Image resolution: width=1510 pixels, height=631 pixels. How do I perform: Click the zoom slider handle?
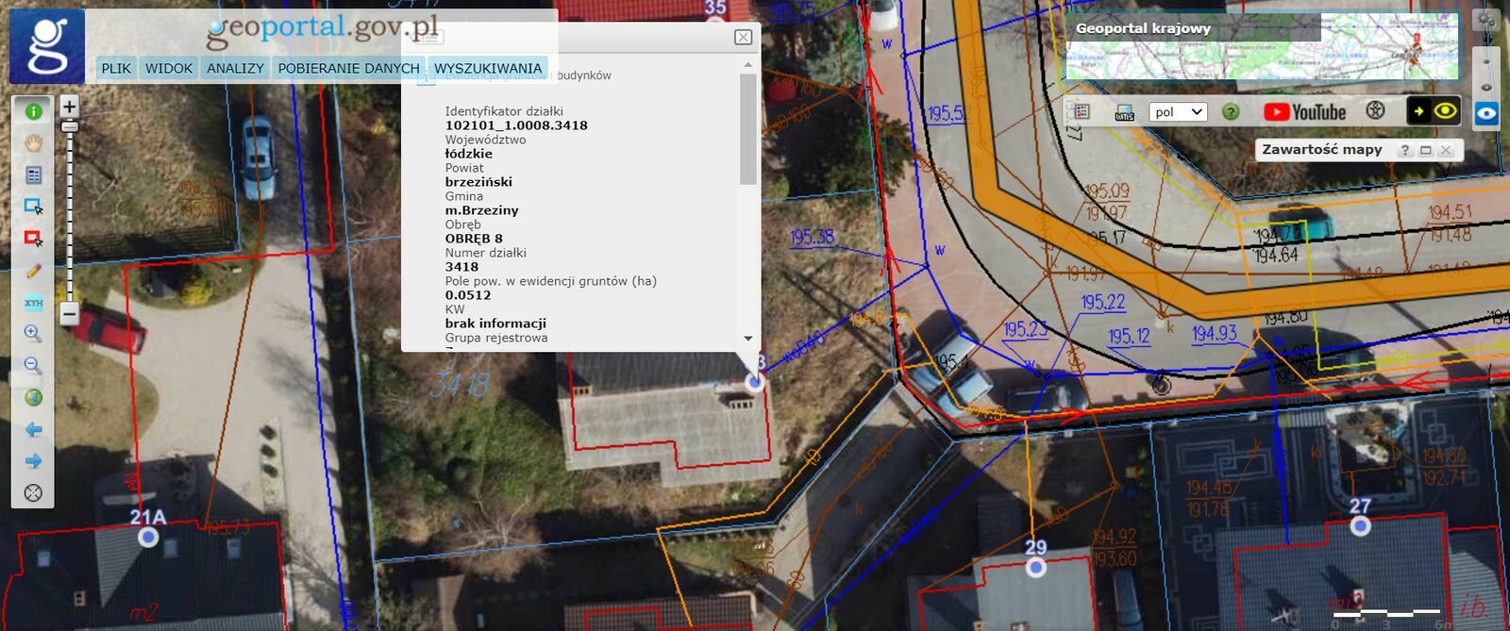coord(69,126)
